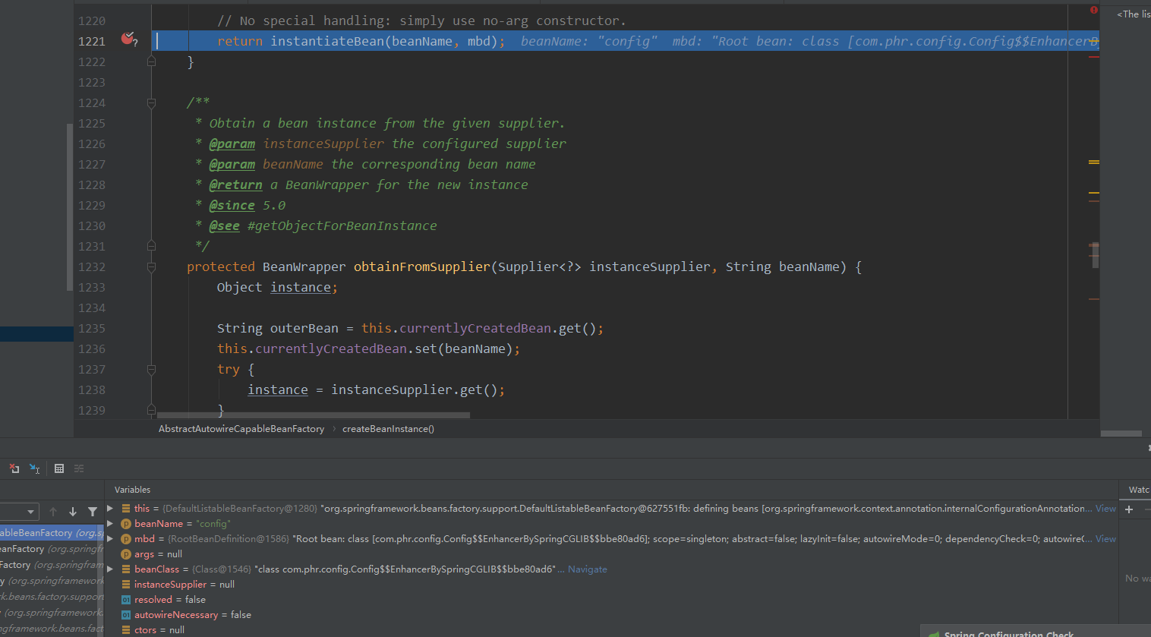The height and width of the screenshot is (637, 1151).
Task: Fold the try block at line 1237
Action: pyautogui.click(x=151, y=369)
